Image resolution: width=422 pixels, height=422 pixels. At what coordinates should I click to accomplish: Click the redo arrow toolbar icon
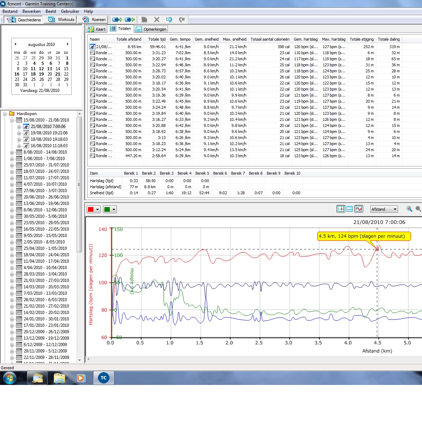182,20
